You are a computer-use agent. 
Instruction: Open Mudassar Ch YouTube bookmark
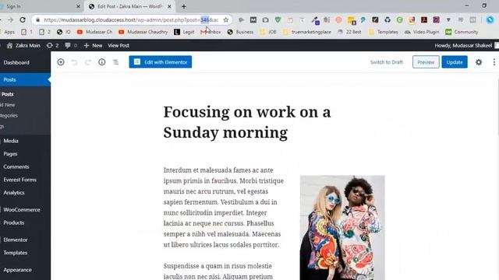click(94, 32)
